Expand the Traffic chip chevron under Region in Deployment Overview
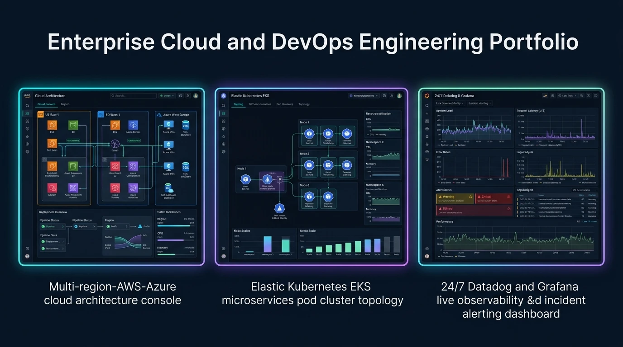Viewport: 623px width, 347px height. point(127,226)
